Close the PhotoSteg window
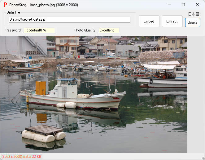This screenshot has height=160, width=205. coord(198,5)
